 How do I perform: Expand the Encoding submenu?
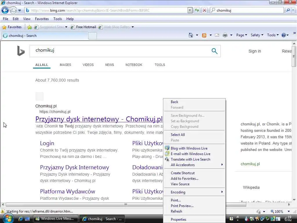195,192
